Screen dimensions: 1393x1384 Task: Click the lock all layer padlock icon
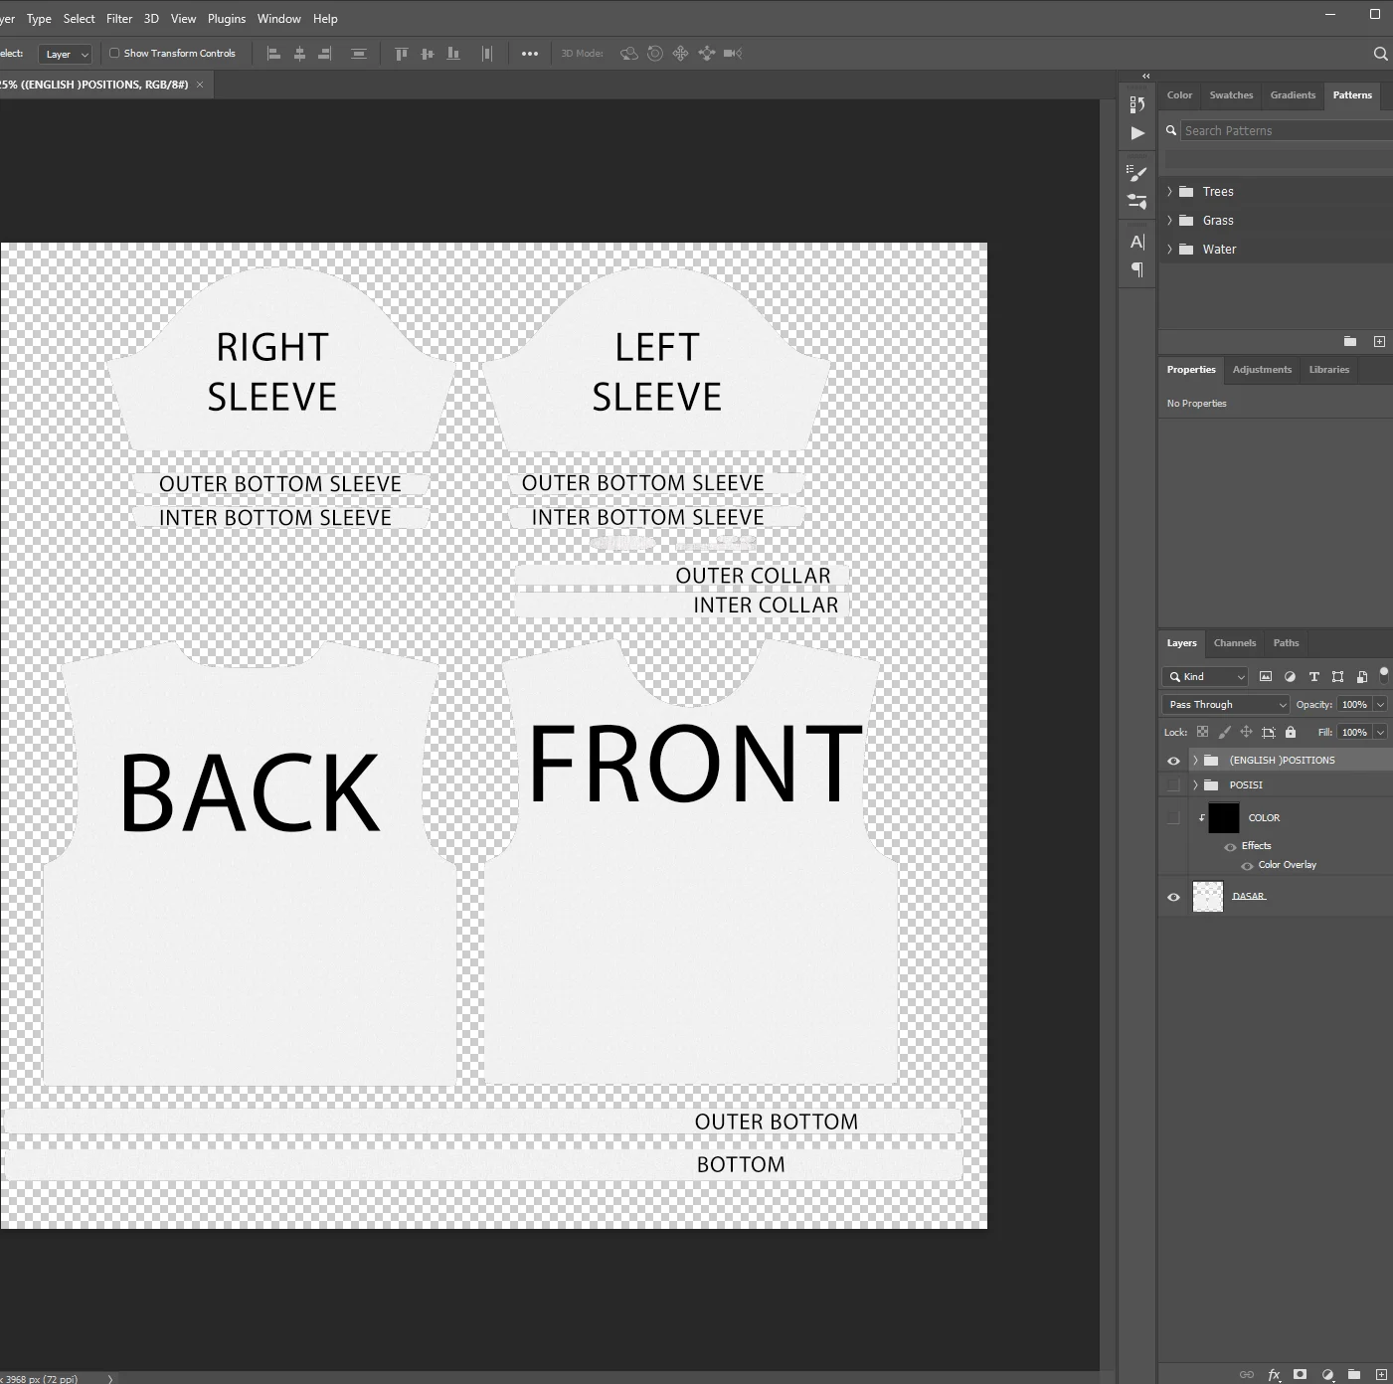[1291, 733]
